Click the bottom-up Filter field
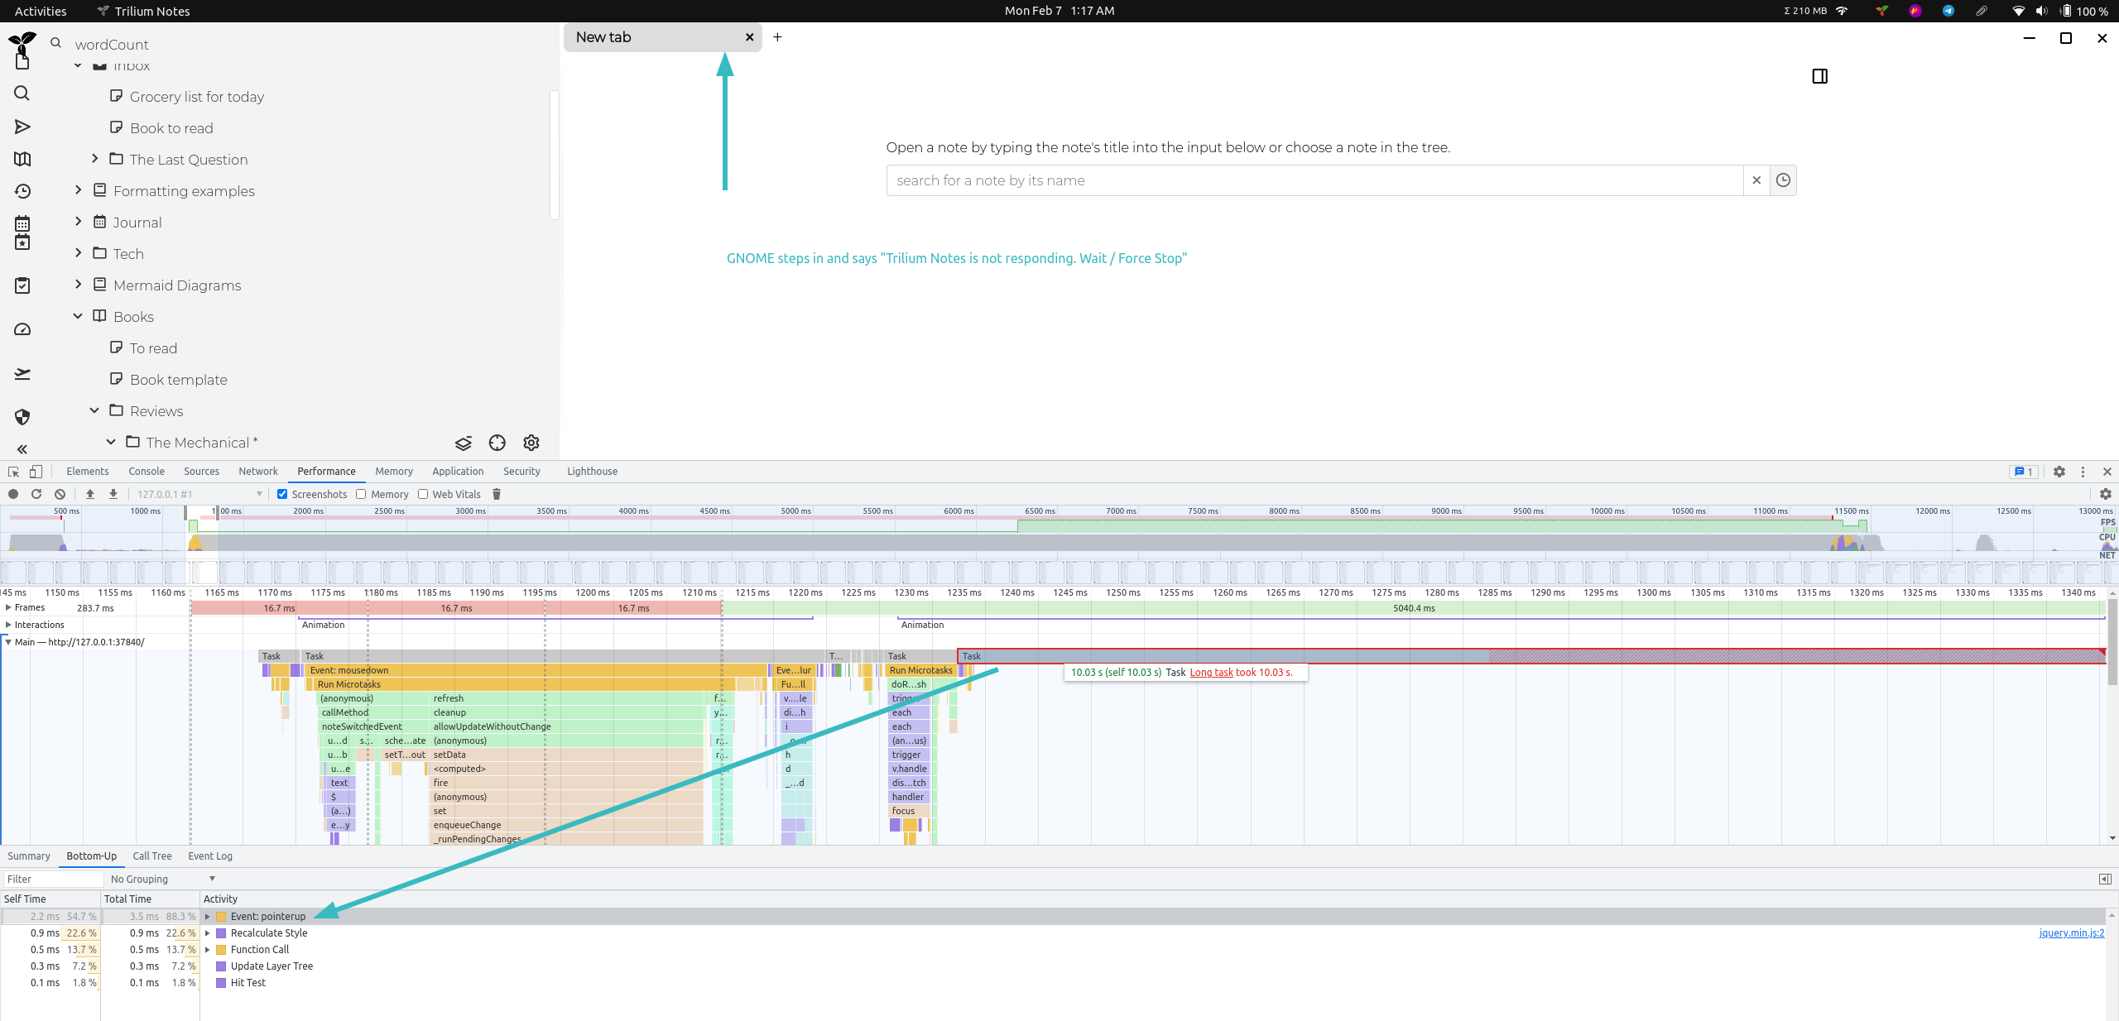2119x1021 pixels. pos(53,879)
